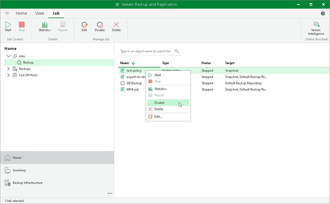Collapse the Jobs tree node

(x=9, y=56)
